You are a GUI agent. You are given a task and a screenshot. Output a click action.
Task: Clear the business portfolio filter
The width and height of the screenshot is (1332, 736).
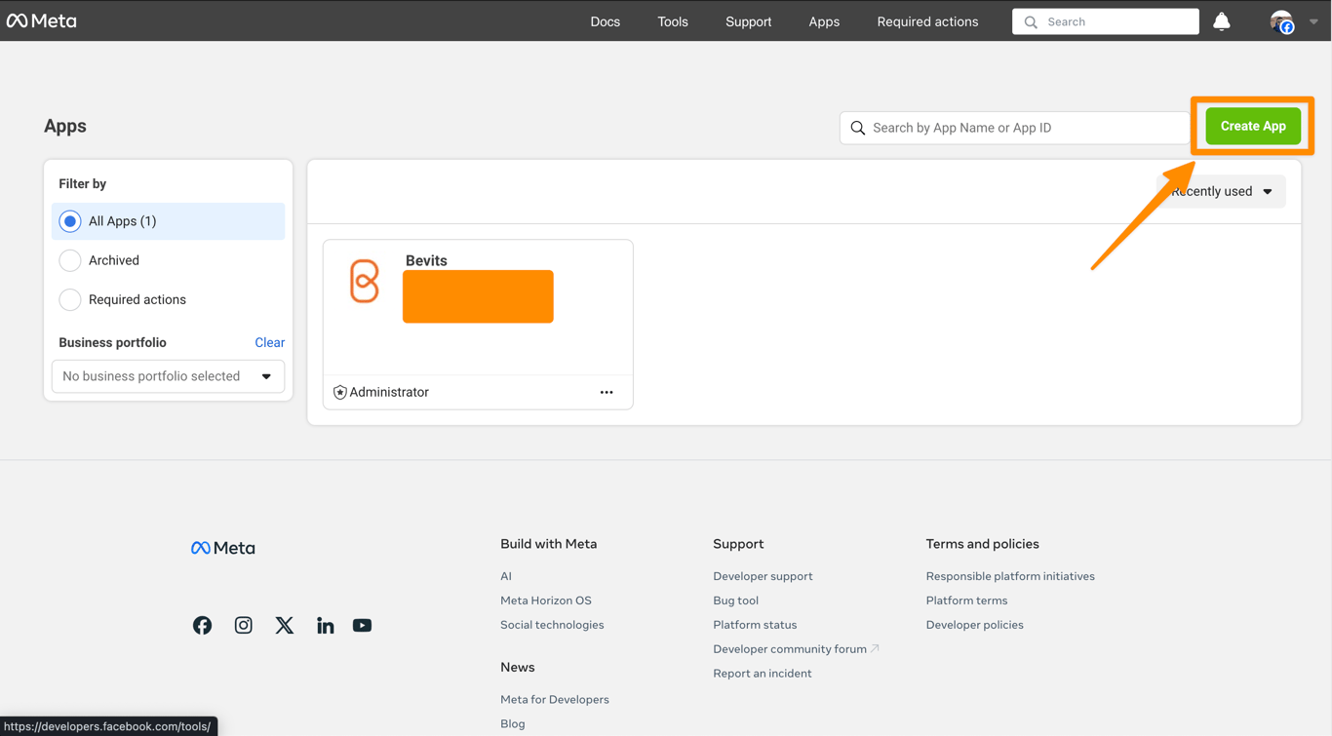coord(270,342)
